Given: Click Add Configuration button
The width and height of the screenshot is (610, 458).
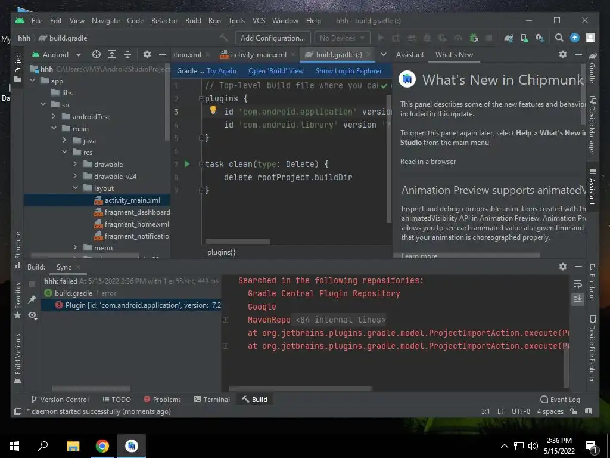Looking at the screenshot, I should [273, 38].
